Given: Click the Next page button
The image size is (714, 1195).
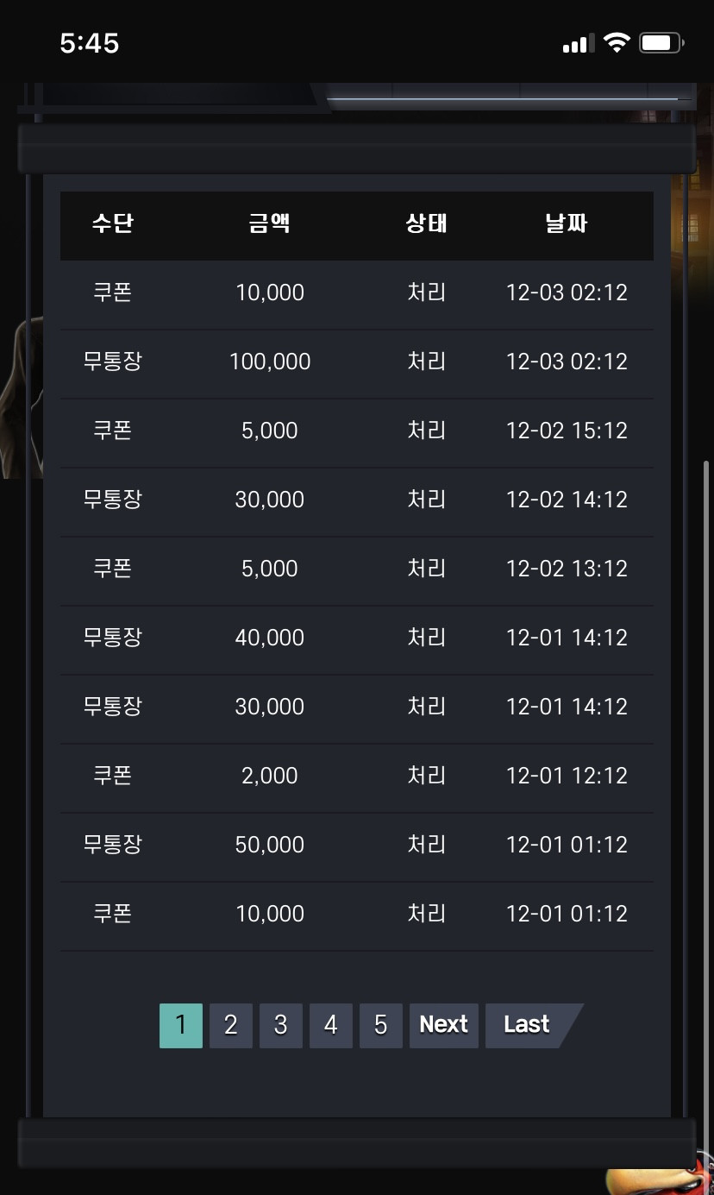Looking at the screenshot, I should (443, 1025).
